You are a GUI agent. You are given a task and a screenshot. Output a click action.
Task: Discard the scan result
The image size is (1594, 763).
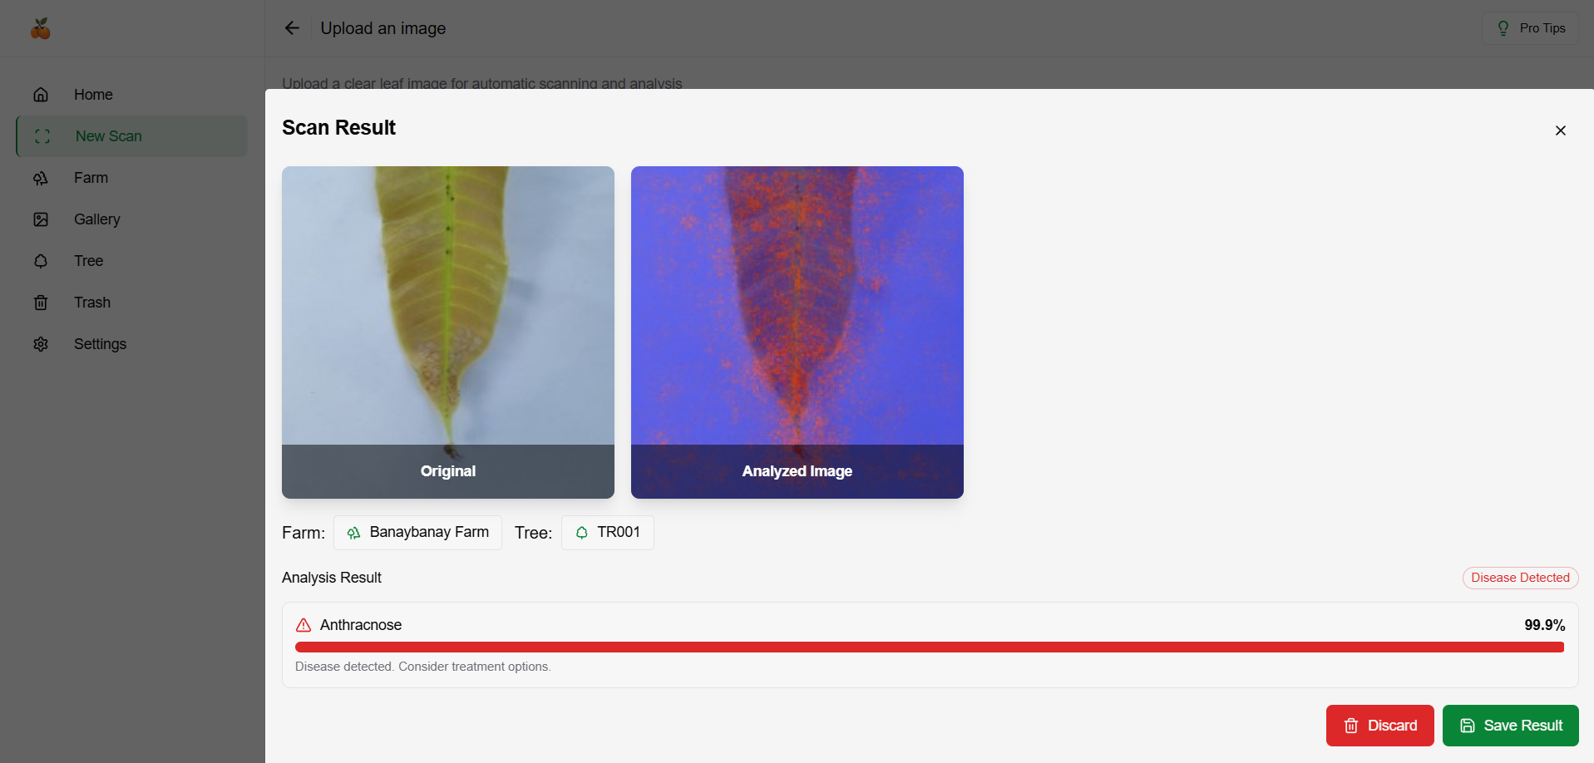(1379, 726)
